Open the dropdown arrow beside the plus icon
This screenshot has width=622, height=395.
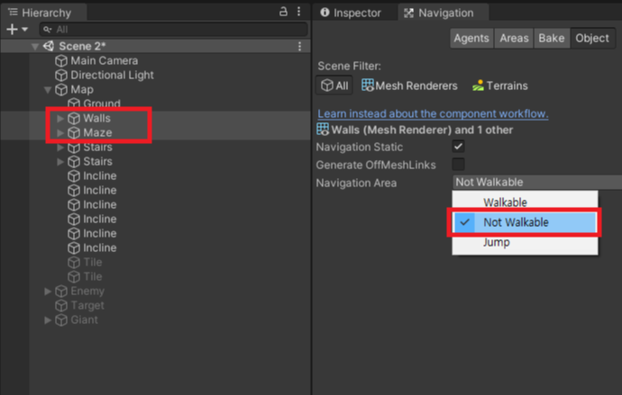click(x=25, y=30)
